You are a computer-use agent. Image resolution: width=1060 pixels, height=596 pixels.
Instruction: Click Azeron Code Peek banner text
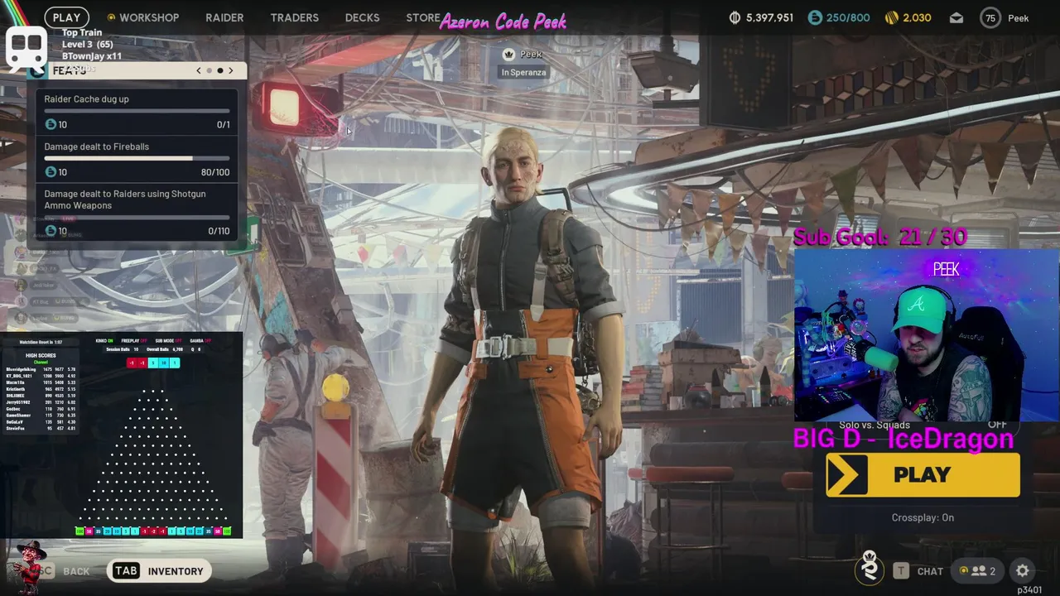[x=503, y=22]
